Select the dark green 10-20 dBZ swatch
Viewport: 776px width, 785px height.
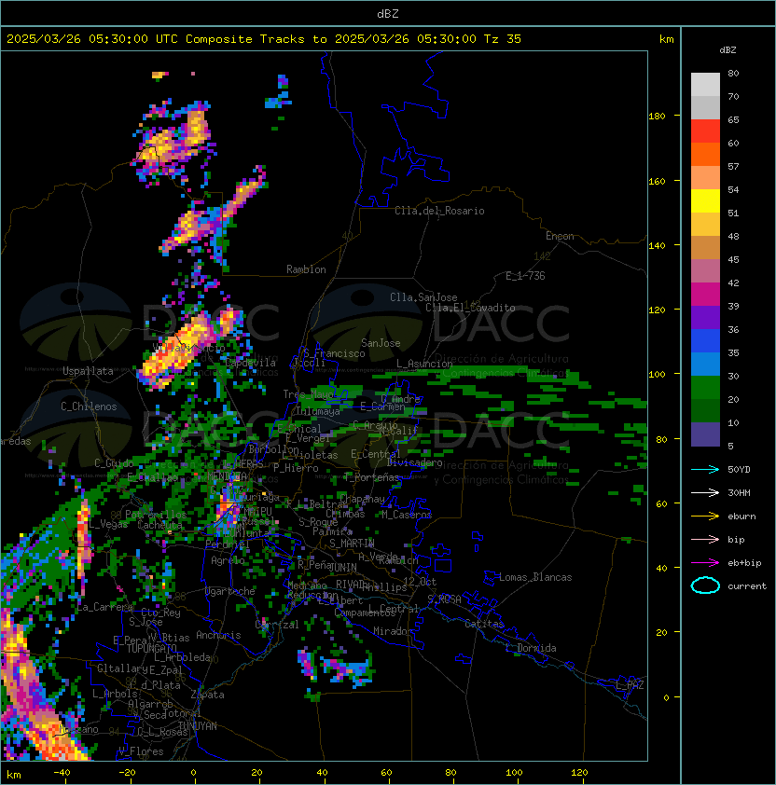click(x=705, y=410)
